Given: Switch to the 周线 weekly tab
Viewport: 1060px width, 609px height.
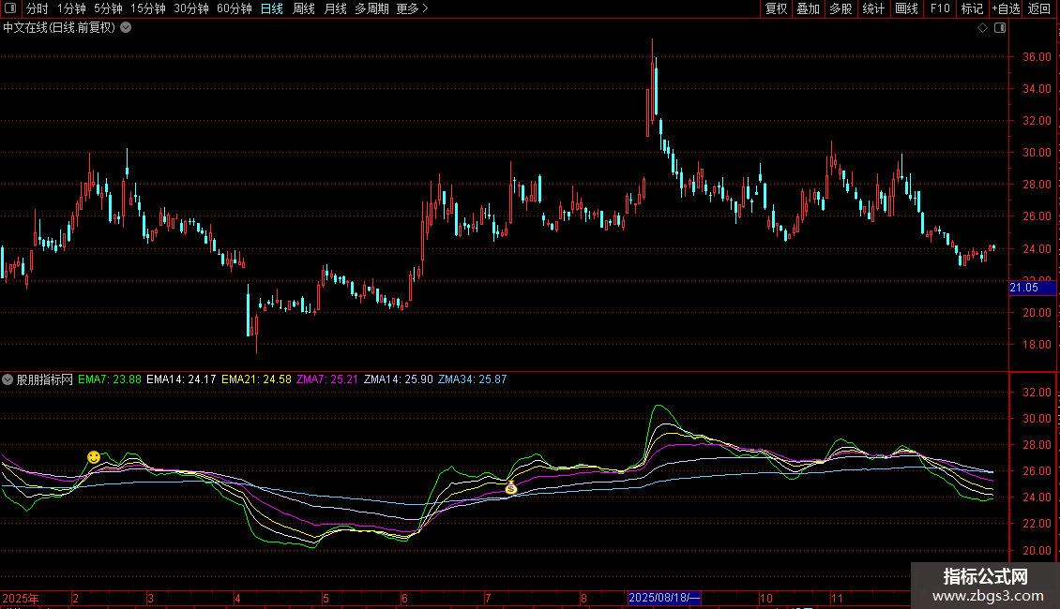Looking at the screenshot, I should pos(303,8).
